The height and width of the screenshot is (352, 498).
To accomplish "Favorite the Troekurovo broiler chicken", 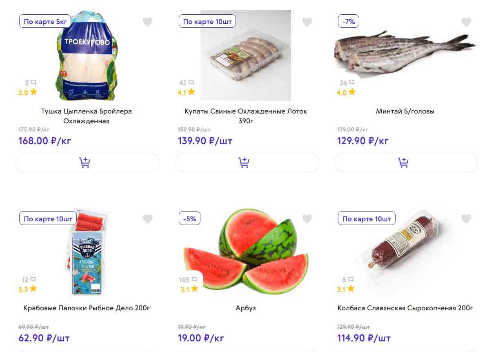I will (x=147, y=22).
